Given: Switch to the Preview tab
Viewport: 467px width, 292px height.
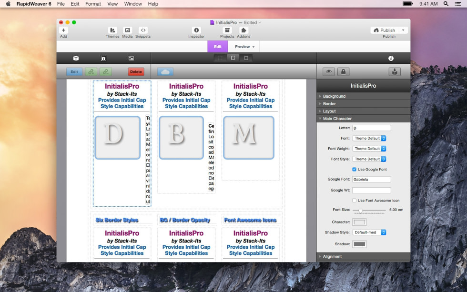Looking at the screenshot, I should (x=244, y=46).
